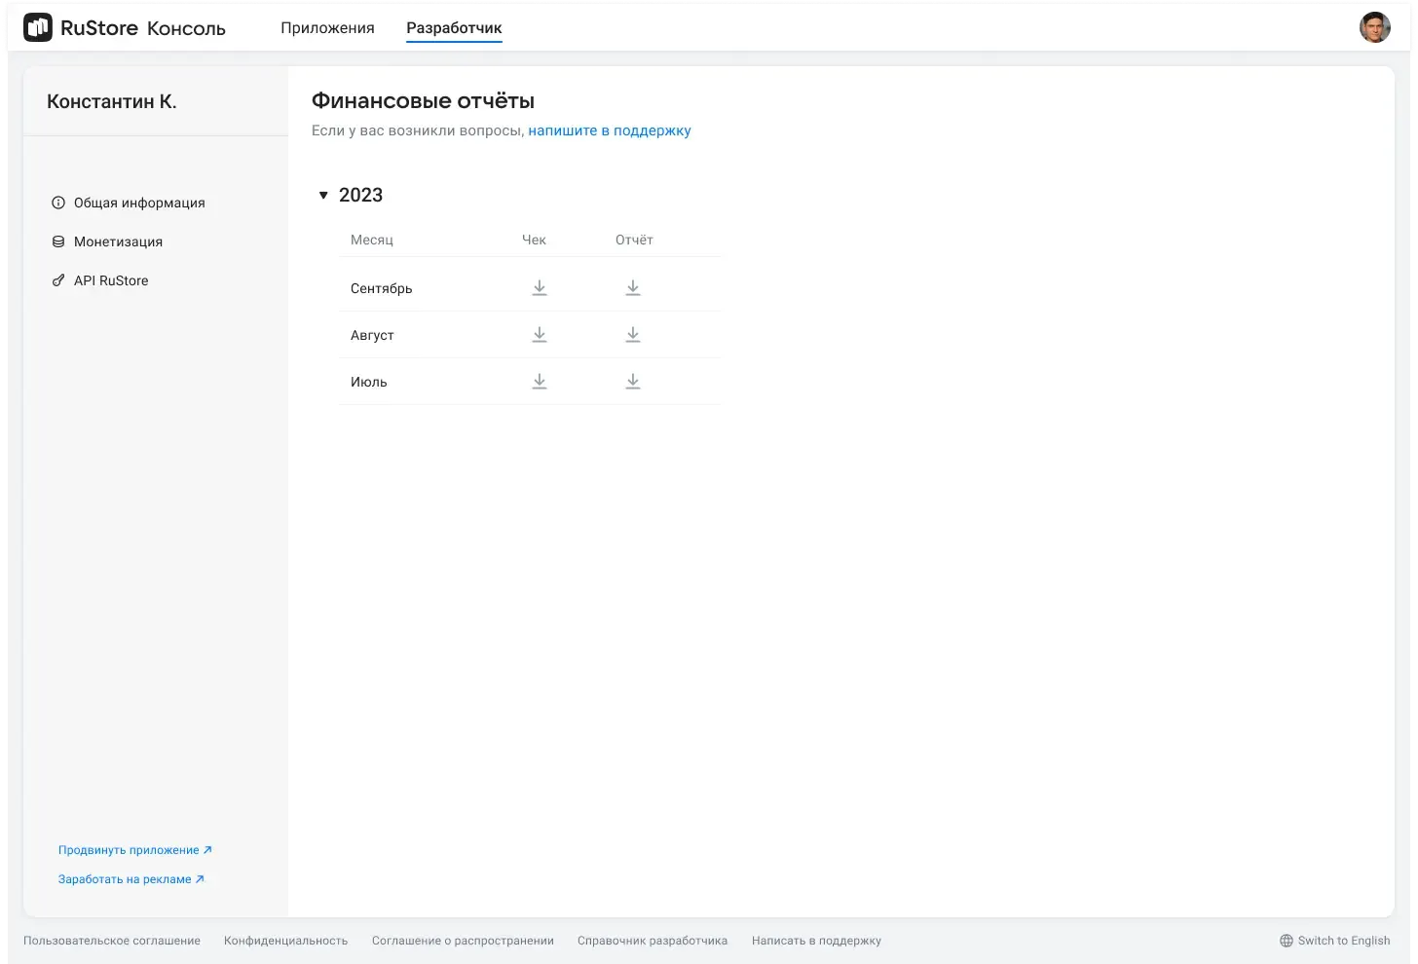Open the напишите в поддержку link
This screenshot has width=1418, height=964.
click(609, 130)
